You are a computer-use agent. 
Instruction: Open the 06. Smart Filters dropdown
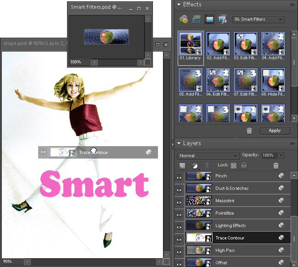coord(258,19)
